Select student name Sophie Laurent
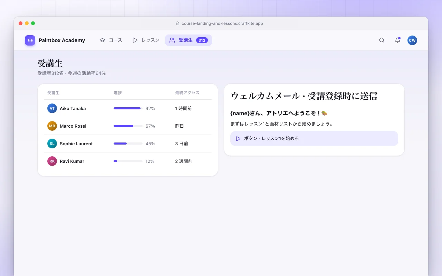442x276 pixels. click(x=76, y=144)
